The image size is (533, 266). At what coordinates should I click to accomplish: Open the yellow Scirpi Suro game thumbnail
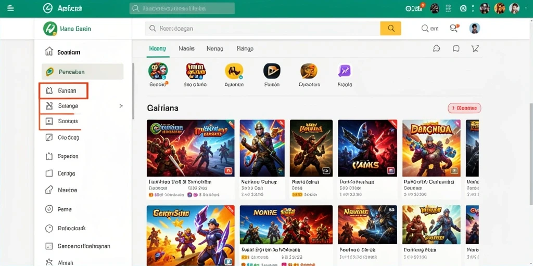pos(191,235)
